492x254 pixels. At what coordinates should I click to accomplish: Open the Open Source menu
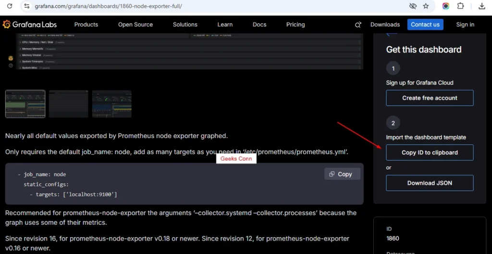tap(135, 25)
